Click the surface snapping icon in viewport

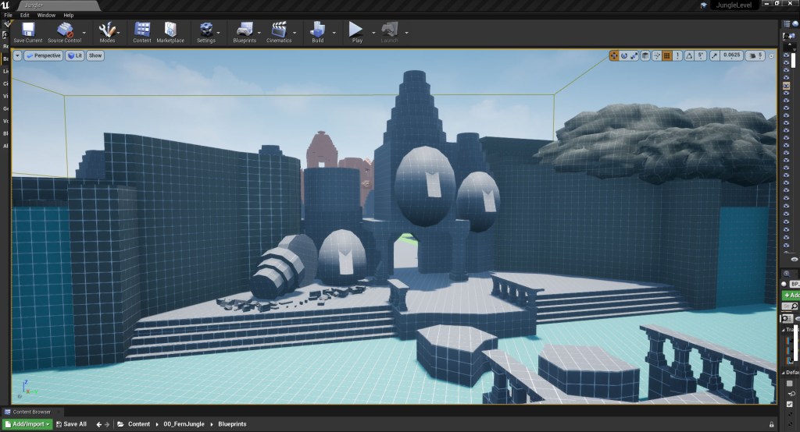pyautogui.click(x=655, y=55)
